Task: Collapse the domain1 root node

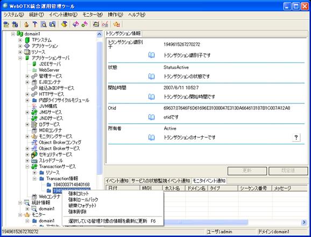Action: click(x=13, y=34)
